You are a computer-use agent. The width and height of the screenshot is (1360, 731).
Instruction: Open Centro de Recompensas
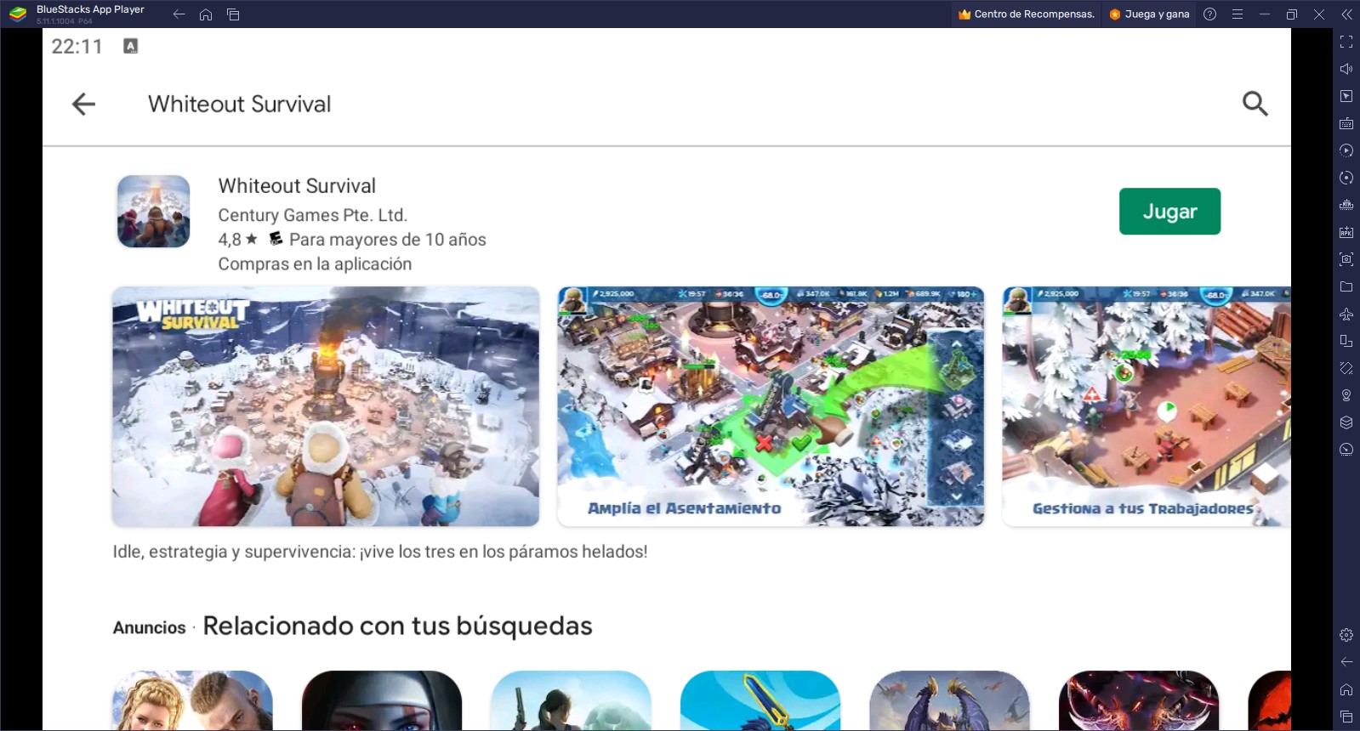[x=1027, y=14]
